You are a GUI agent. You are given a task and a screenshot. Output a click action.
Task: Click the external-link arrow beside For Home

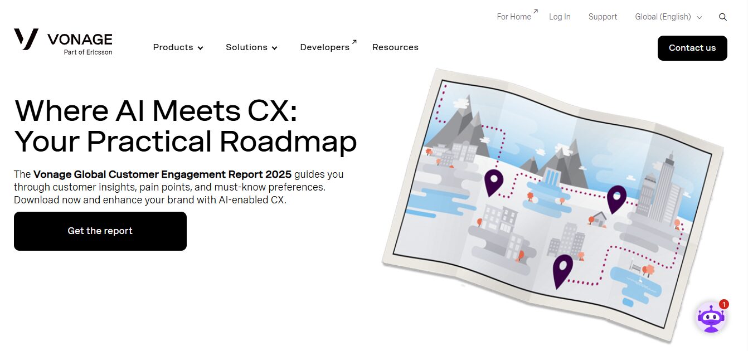point(536,11)
